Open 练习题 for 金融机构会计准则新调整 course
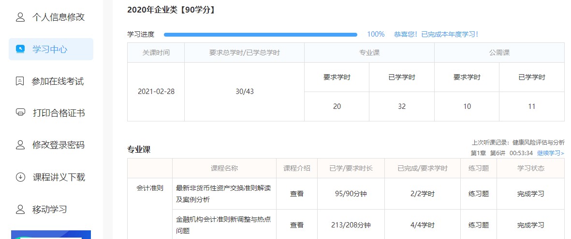 pos(479,225)
